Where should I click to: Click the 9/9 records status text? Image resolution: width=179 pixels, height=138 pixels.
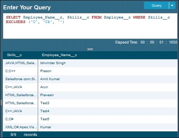pos(23,135)
